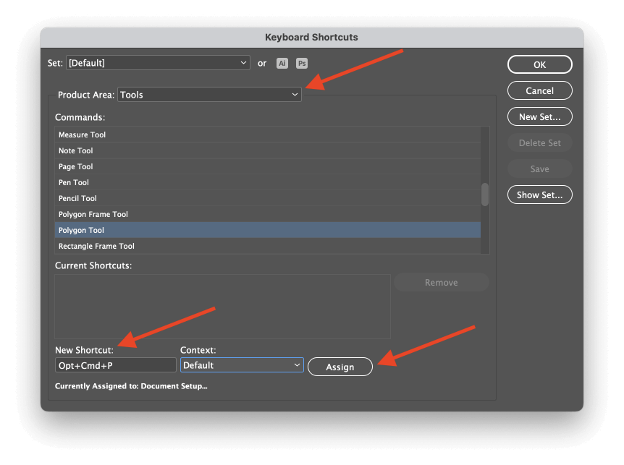
Task: Load the Illustrator shortcut set icon
Action: pos(282,63)
